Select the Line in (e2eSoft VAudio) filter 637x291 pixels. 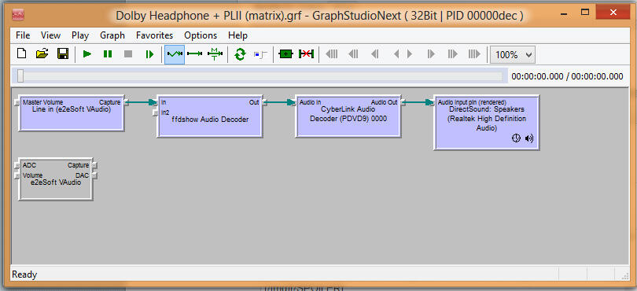point(72,114)
